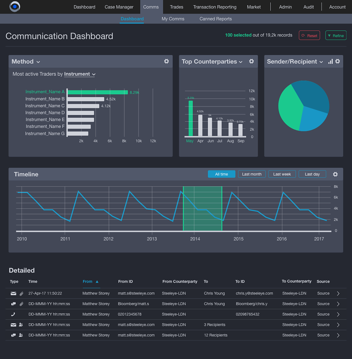
Task: Sort table by From ID column
Action: tap(125, 282)
